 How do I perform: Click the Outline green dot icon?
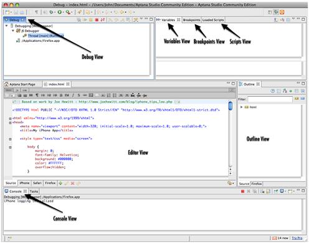pyautogui.click(x=291, y=91)
